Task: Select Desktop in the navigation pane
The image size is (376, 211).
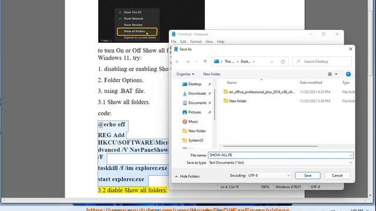Action: point(194,84)
